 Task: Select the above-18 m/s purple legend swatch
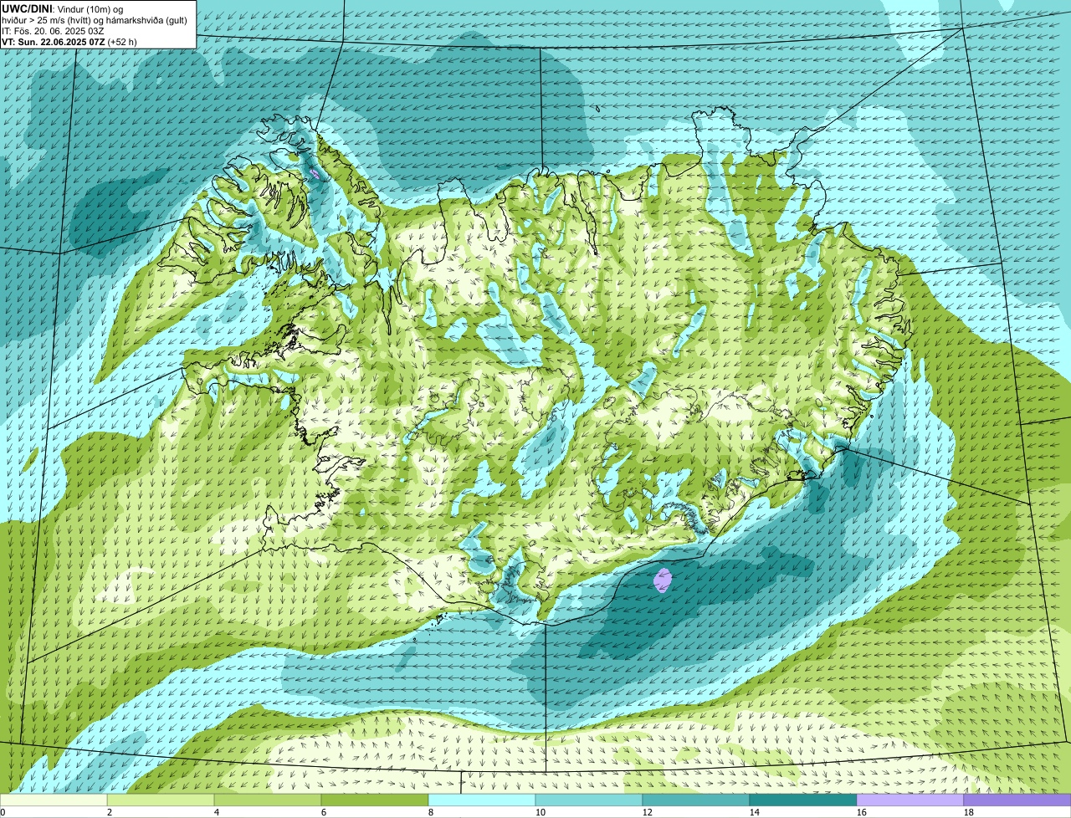[1017, 800]
